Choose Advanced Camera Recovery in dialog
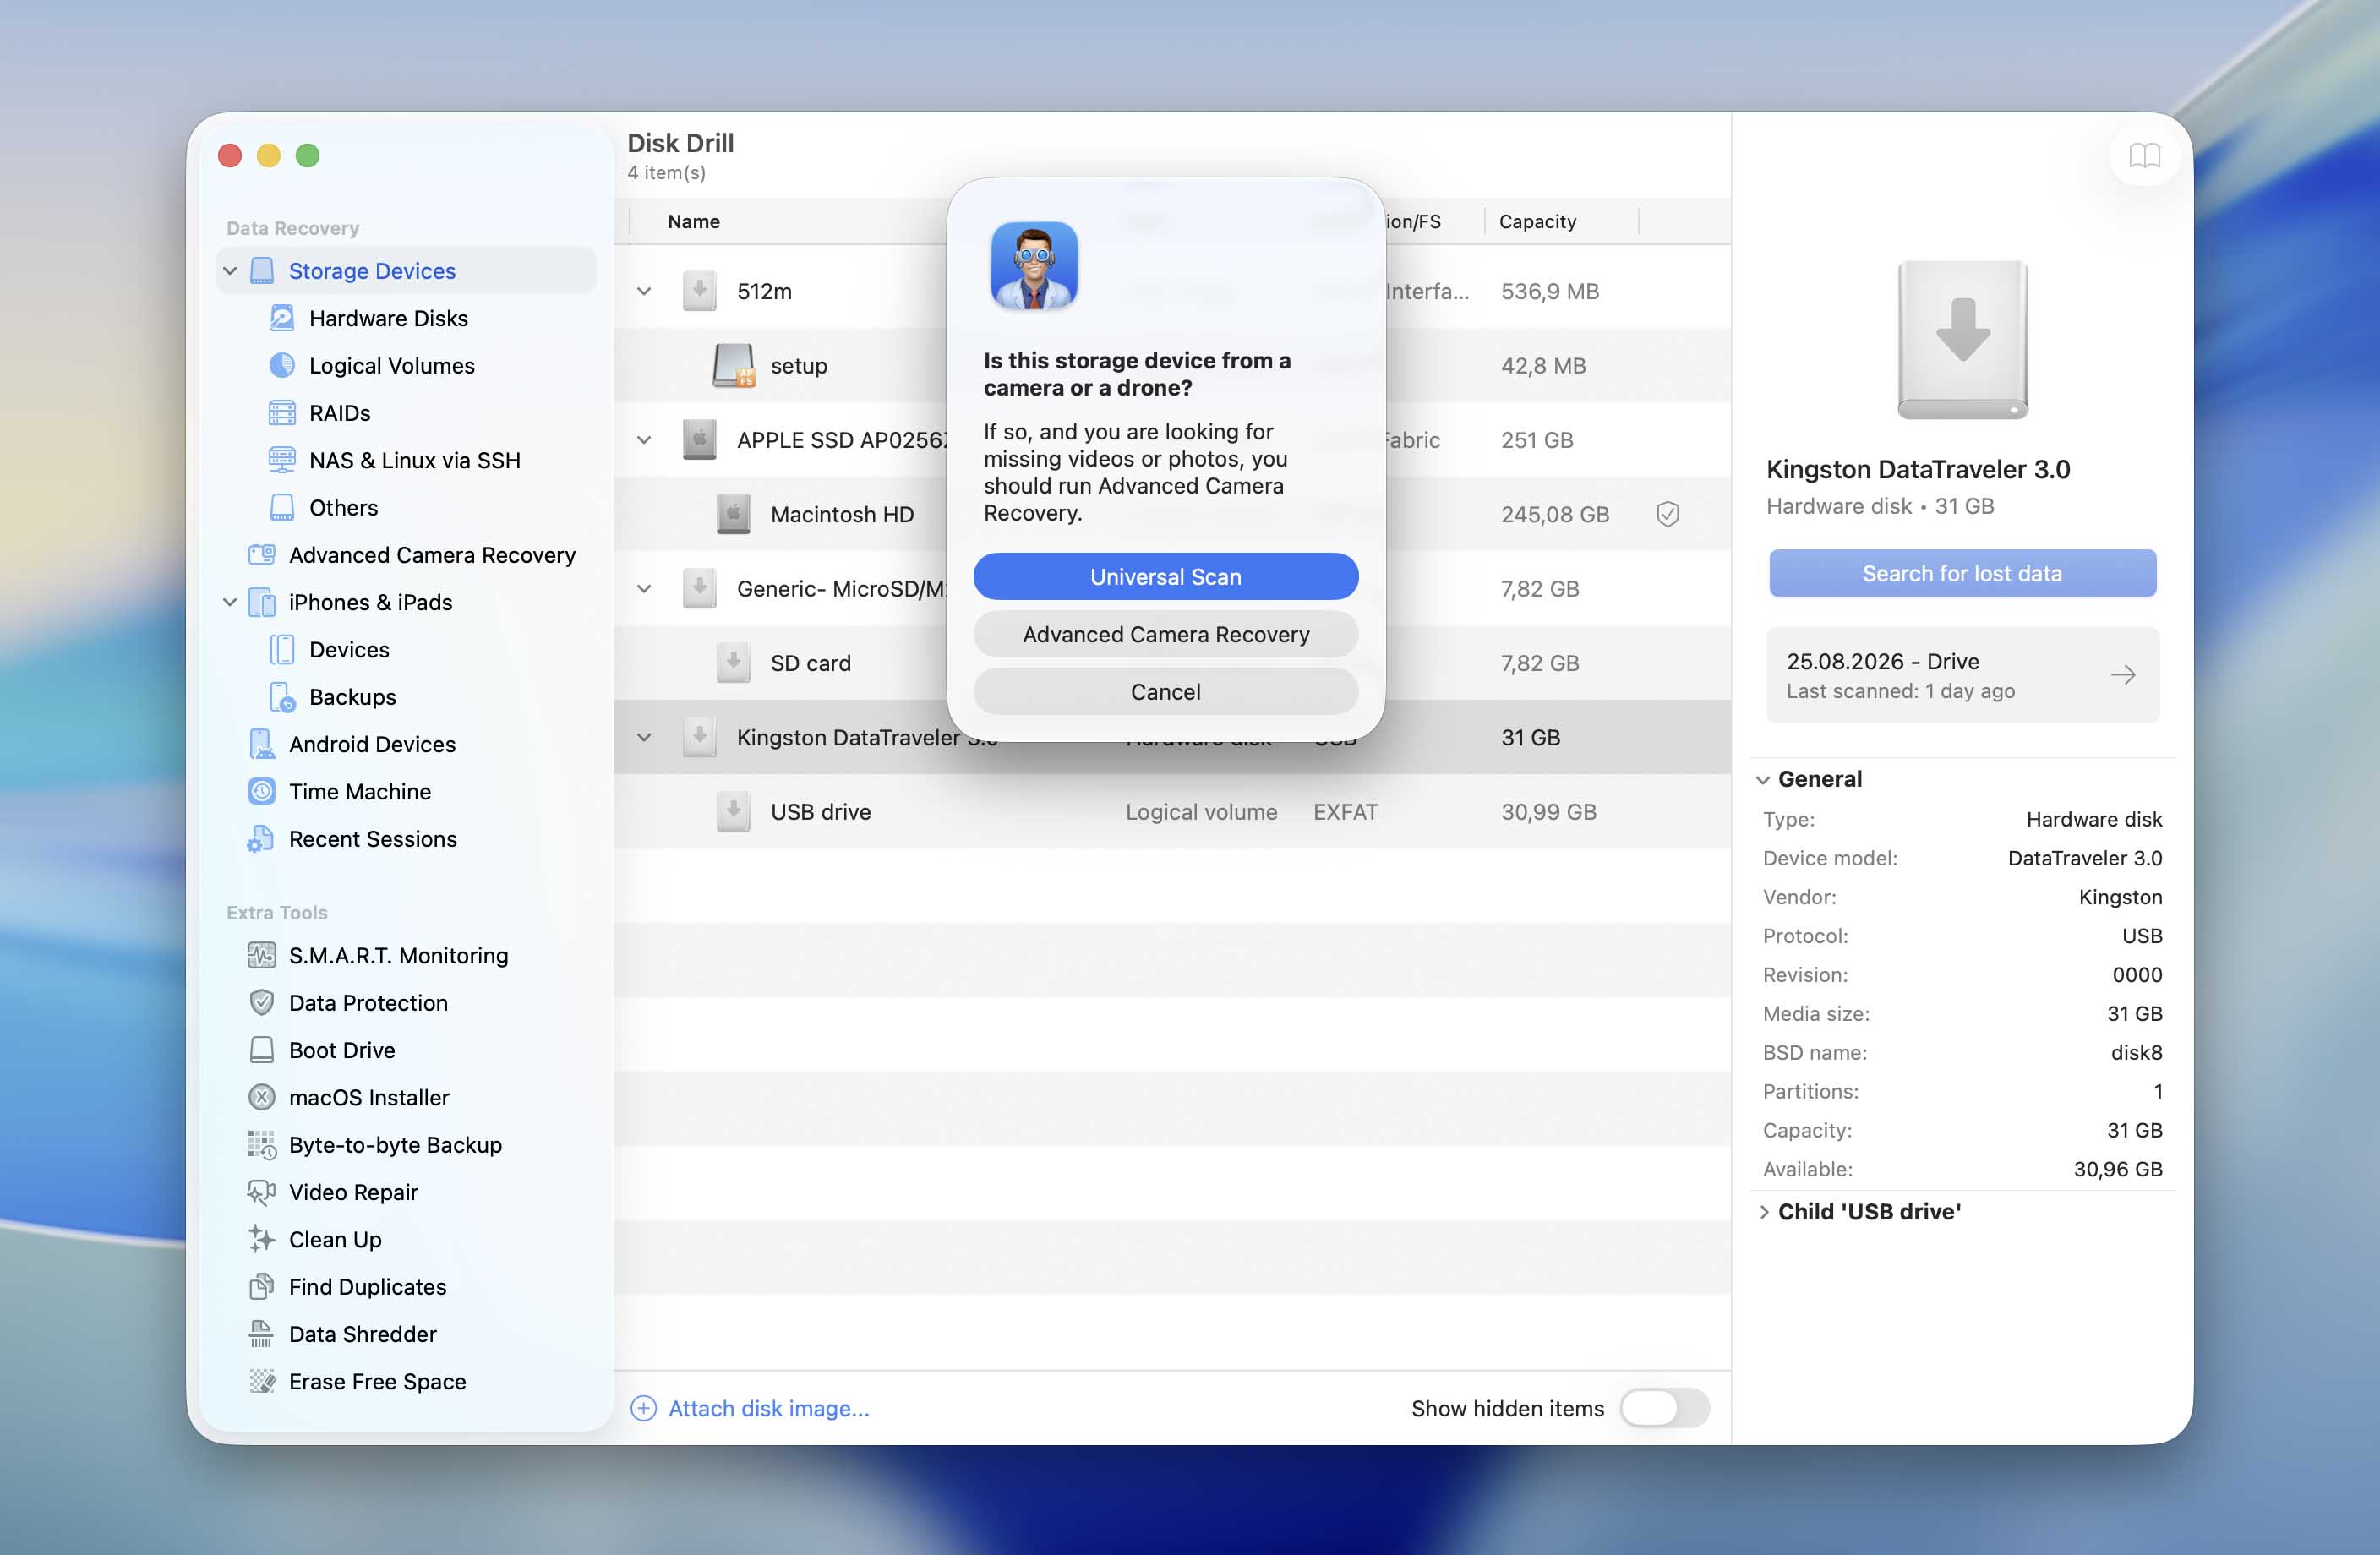Viewport: 2380px width, 1555px height. coord(1165,634)
